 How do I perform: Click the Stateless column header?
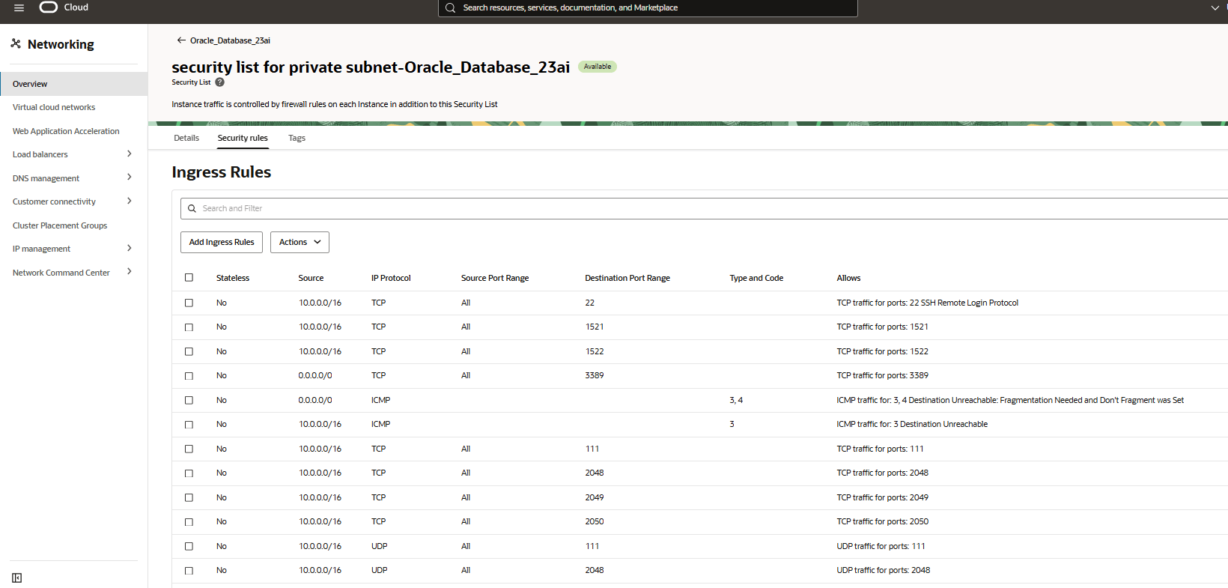[233, 278]
